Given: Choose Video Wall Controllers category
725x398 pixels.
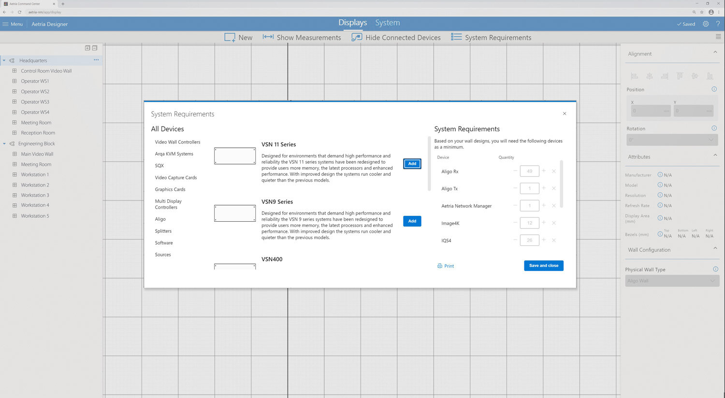Looking at the screenshot, I should coord(177,142).
